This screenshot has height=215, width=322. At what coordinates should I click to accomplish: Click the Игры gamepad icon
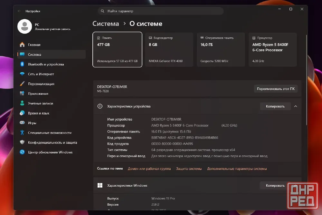click(22, 123)
